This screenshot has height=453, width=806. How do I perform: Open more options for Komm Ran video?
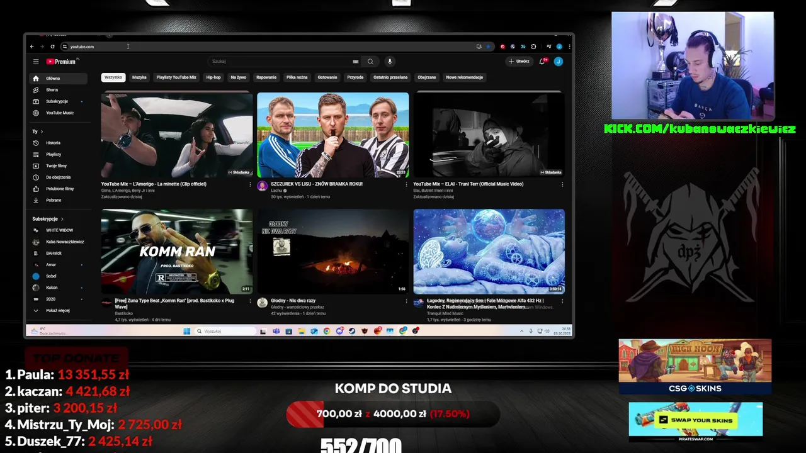coord(250,301)
